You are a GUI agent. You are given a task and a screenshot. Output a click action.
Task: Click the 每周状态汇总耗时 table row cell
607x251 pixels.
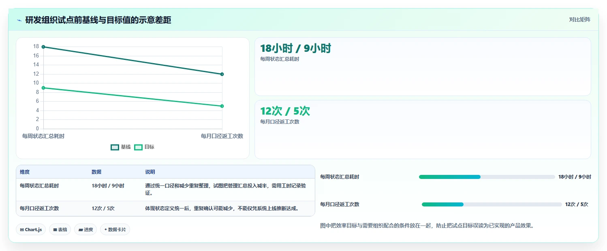pyautogui.click(x=39, y=186)
